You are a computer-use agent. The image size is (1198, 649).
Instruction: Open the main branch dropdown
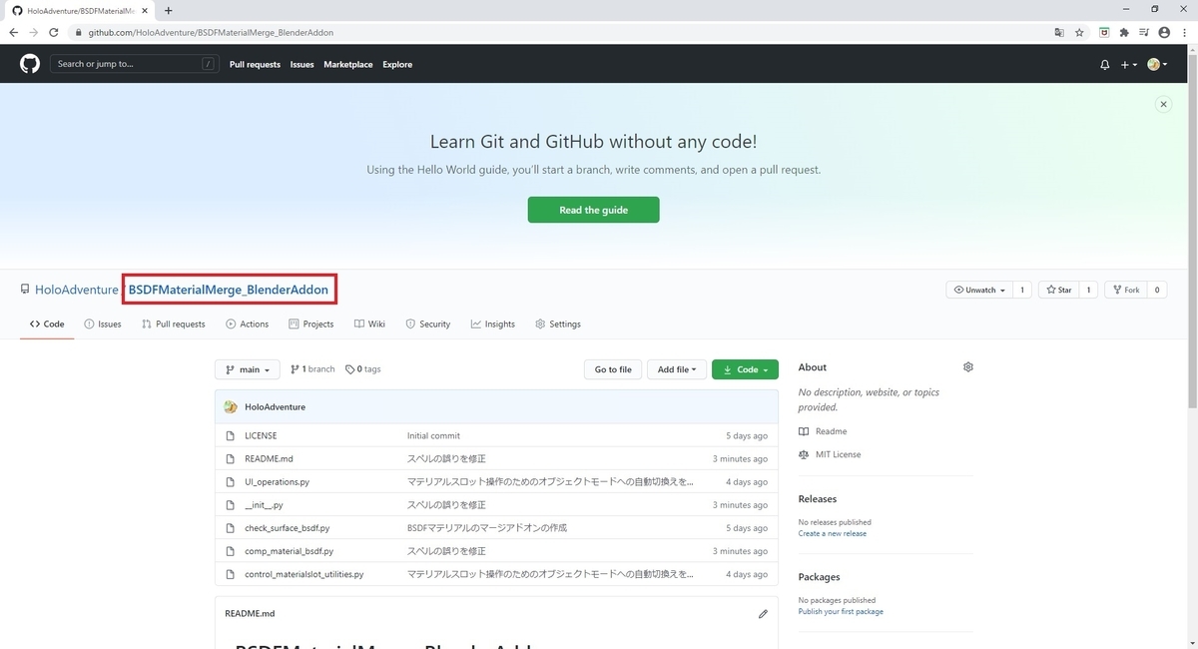pos(248,369)
